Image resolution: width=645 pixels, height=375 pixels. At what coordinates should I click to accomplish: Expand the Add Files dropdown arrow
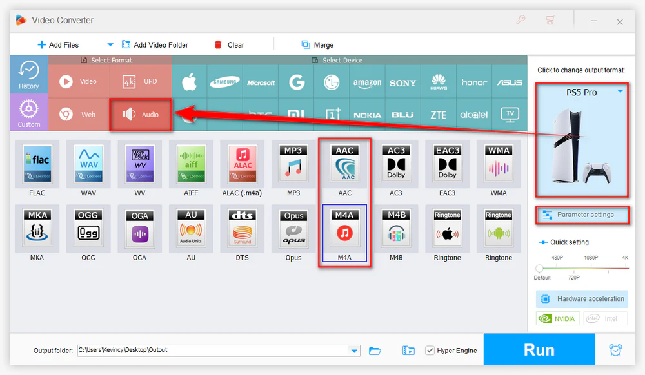110,44
